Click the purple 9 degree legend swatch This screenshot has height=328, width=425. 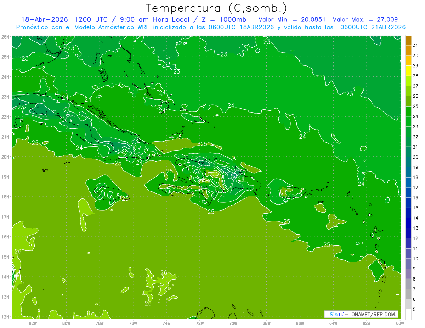click(408, 274)
